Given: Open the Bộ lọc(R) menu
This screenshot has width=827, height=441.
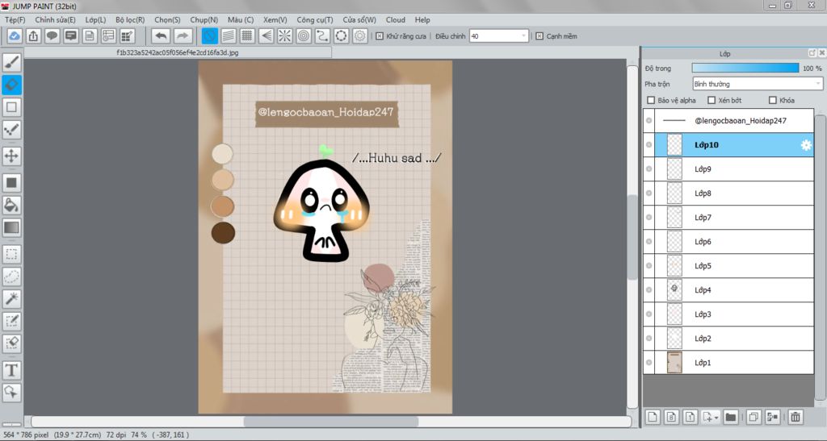Looking at the screenshot, I should [x=130, y=19].
